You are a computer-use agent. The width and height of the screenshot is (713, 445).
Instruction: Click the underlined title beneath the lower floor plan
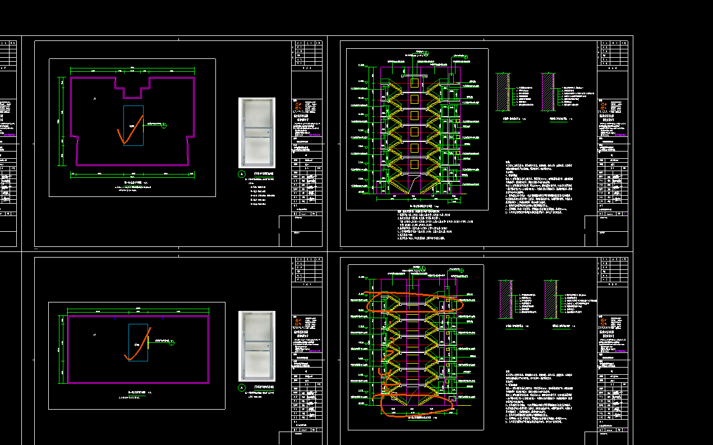point(138,393)
